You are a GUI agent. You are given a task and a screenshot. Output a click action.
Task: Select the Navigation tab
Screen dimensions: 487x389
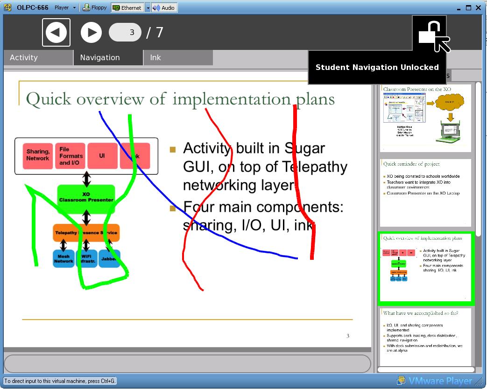108,57
